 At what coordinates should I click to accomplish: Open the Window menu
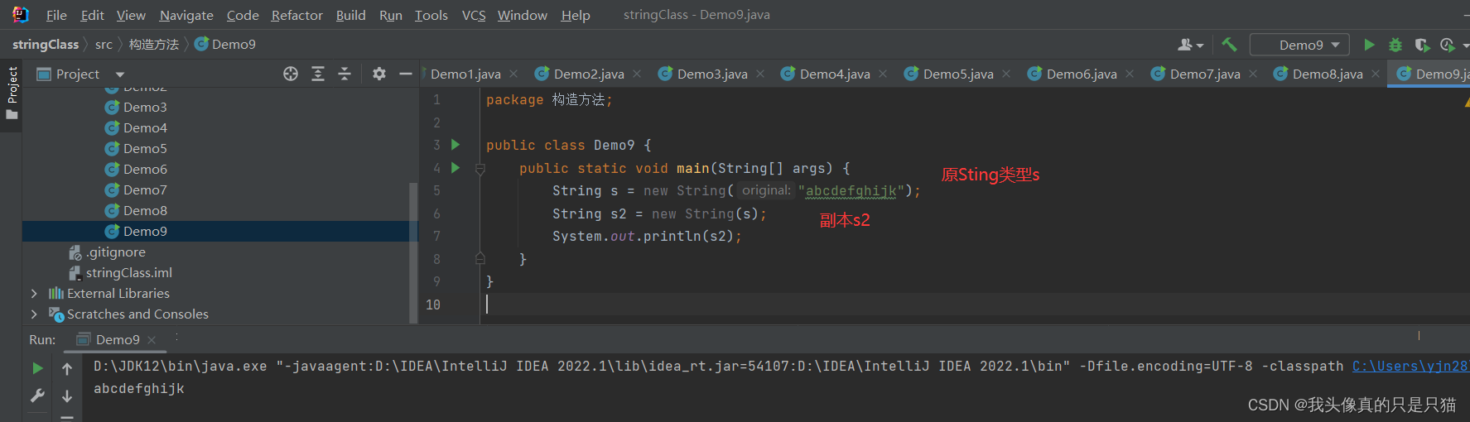pyautogui.click(x=523, y=15)
